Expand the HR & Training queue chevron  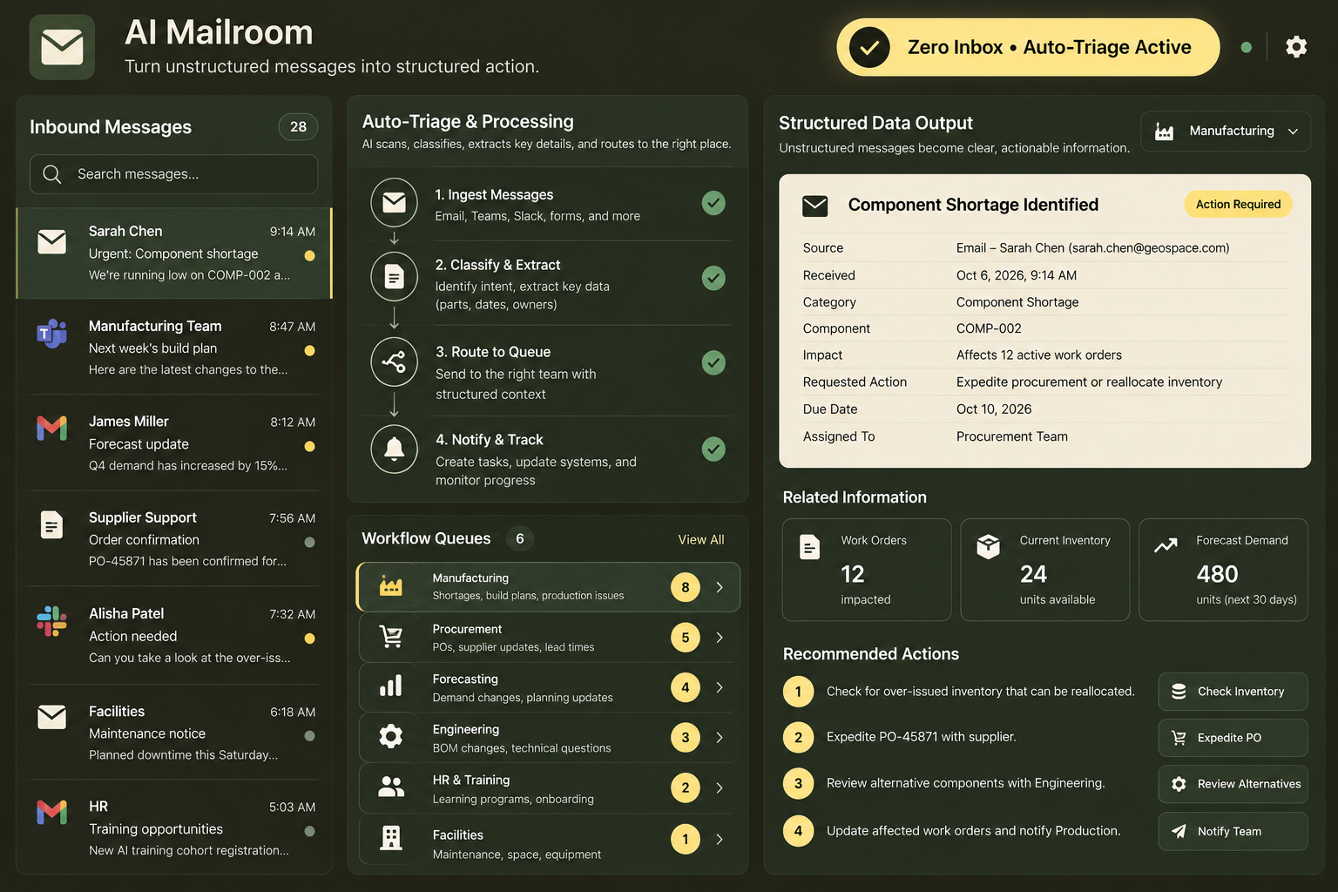pyautogui.click(x=720, y=788)
